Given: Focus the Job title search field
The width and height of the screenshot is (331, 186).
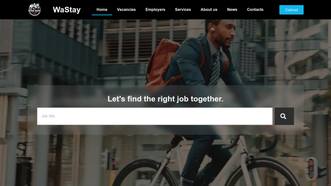Looking at the screenshot, I should [x=155, y=116].
